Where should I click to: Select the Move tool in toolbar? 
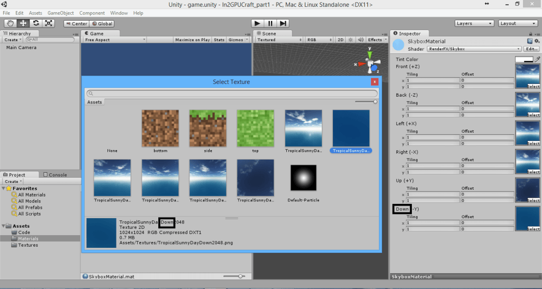pyautogui.click(x=23, y=23)
